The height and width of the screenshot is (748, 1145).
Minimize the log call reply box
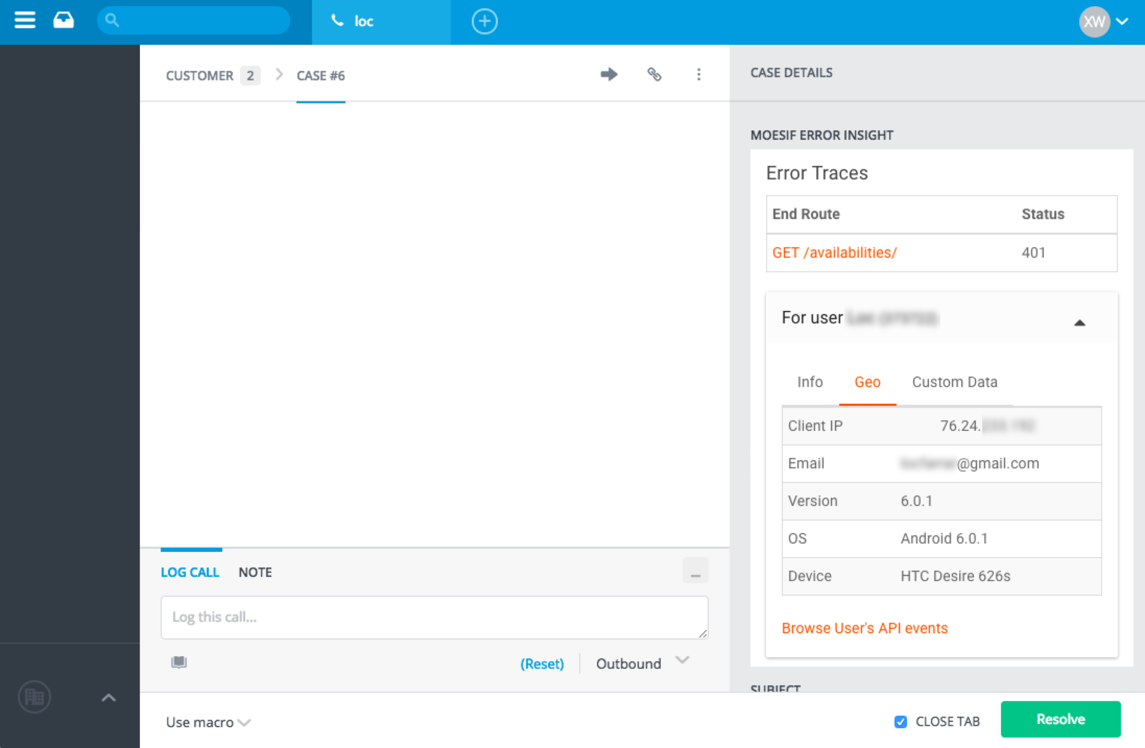pyautogui.click(x=695, y=571)
